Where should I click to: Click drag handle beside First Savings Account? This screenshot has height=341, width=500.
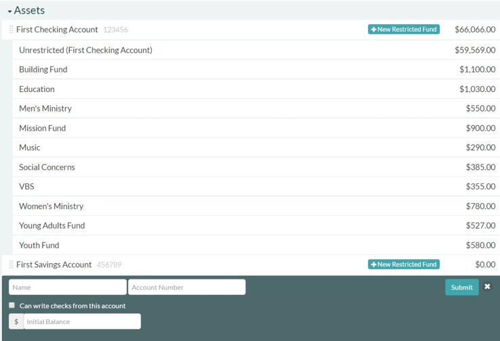tap(11, 265)
